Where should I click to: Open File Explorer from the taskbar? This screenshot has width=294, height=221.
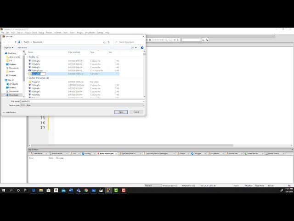[41, 191]
